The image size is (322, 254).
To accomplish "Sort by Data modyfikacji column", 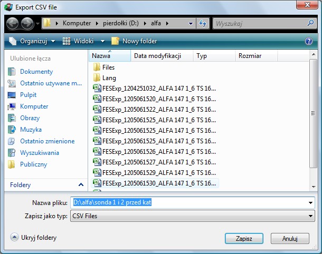I will tap(162, 55).
